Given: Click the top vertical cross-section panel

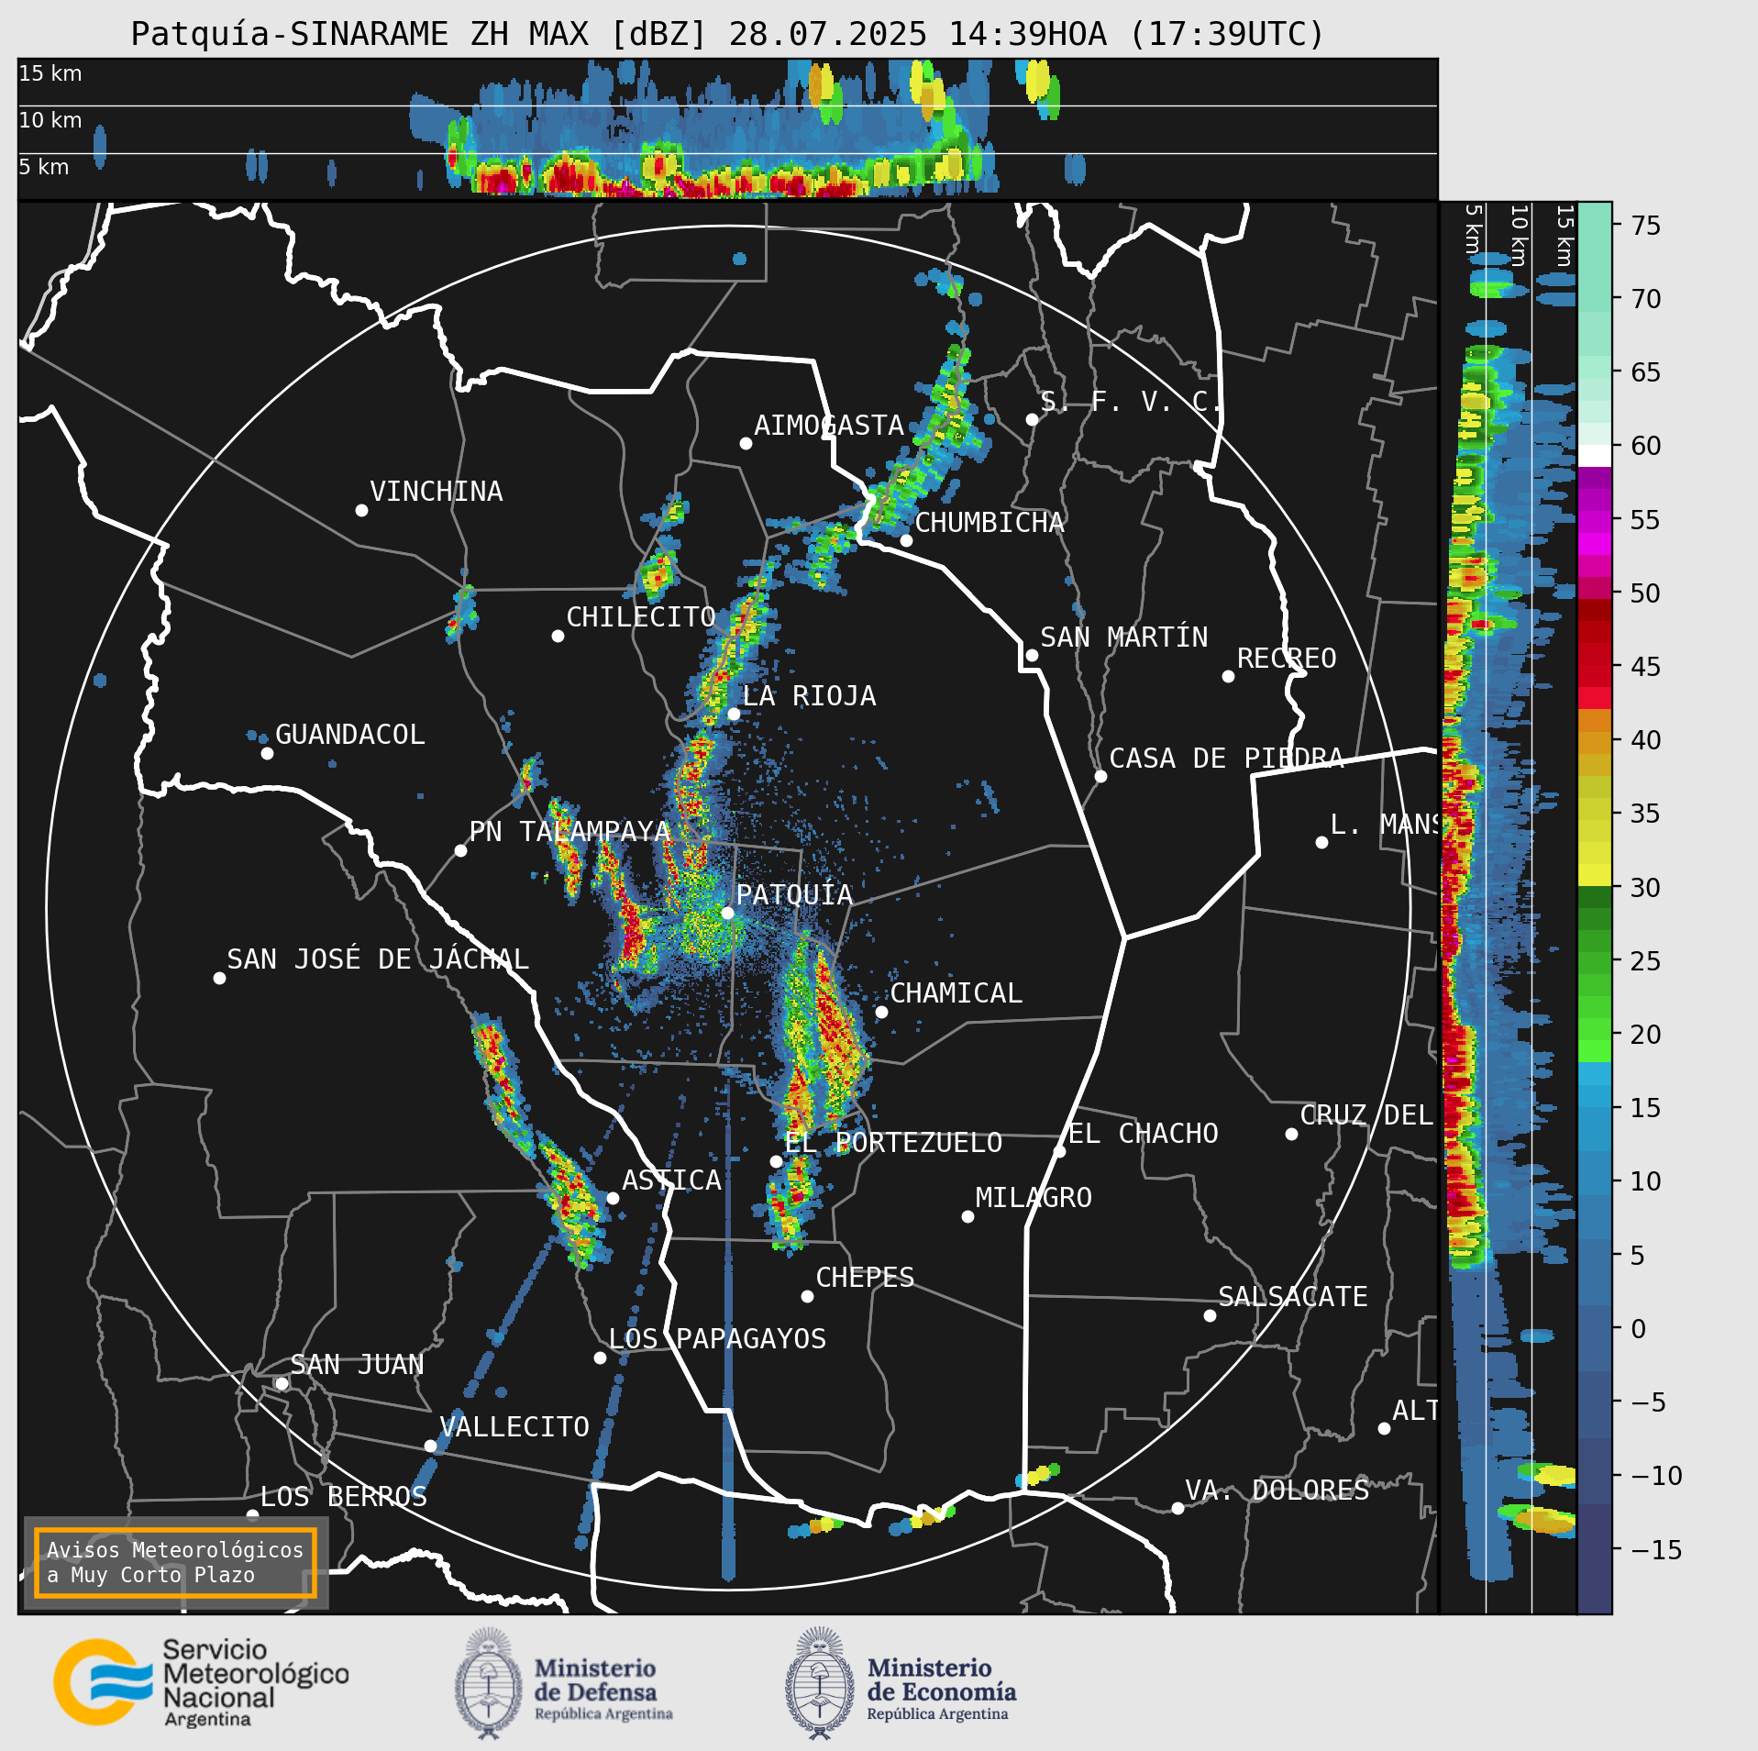Looking at the screenshot, I should point(727,128).
